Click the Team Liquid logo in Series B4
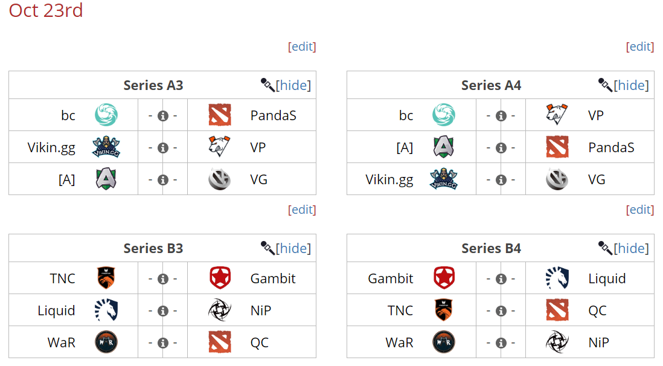 click(557, 278)
